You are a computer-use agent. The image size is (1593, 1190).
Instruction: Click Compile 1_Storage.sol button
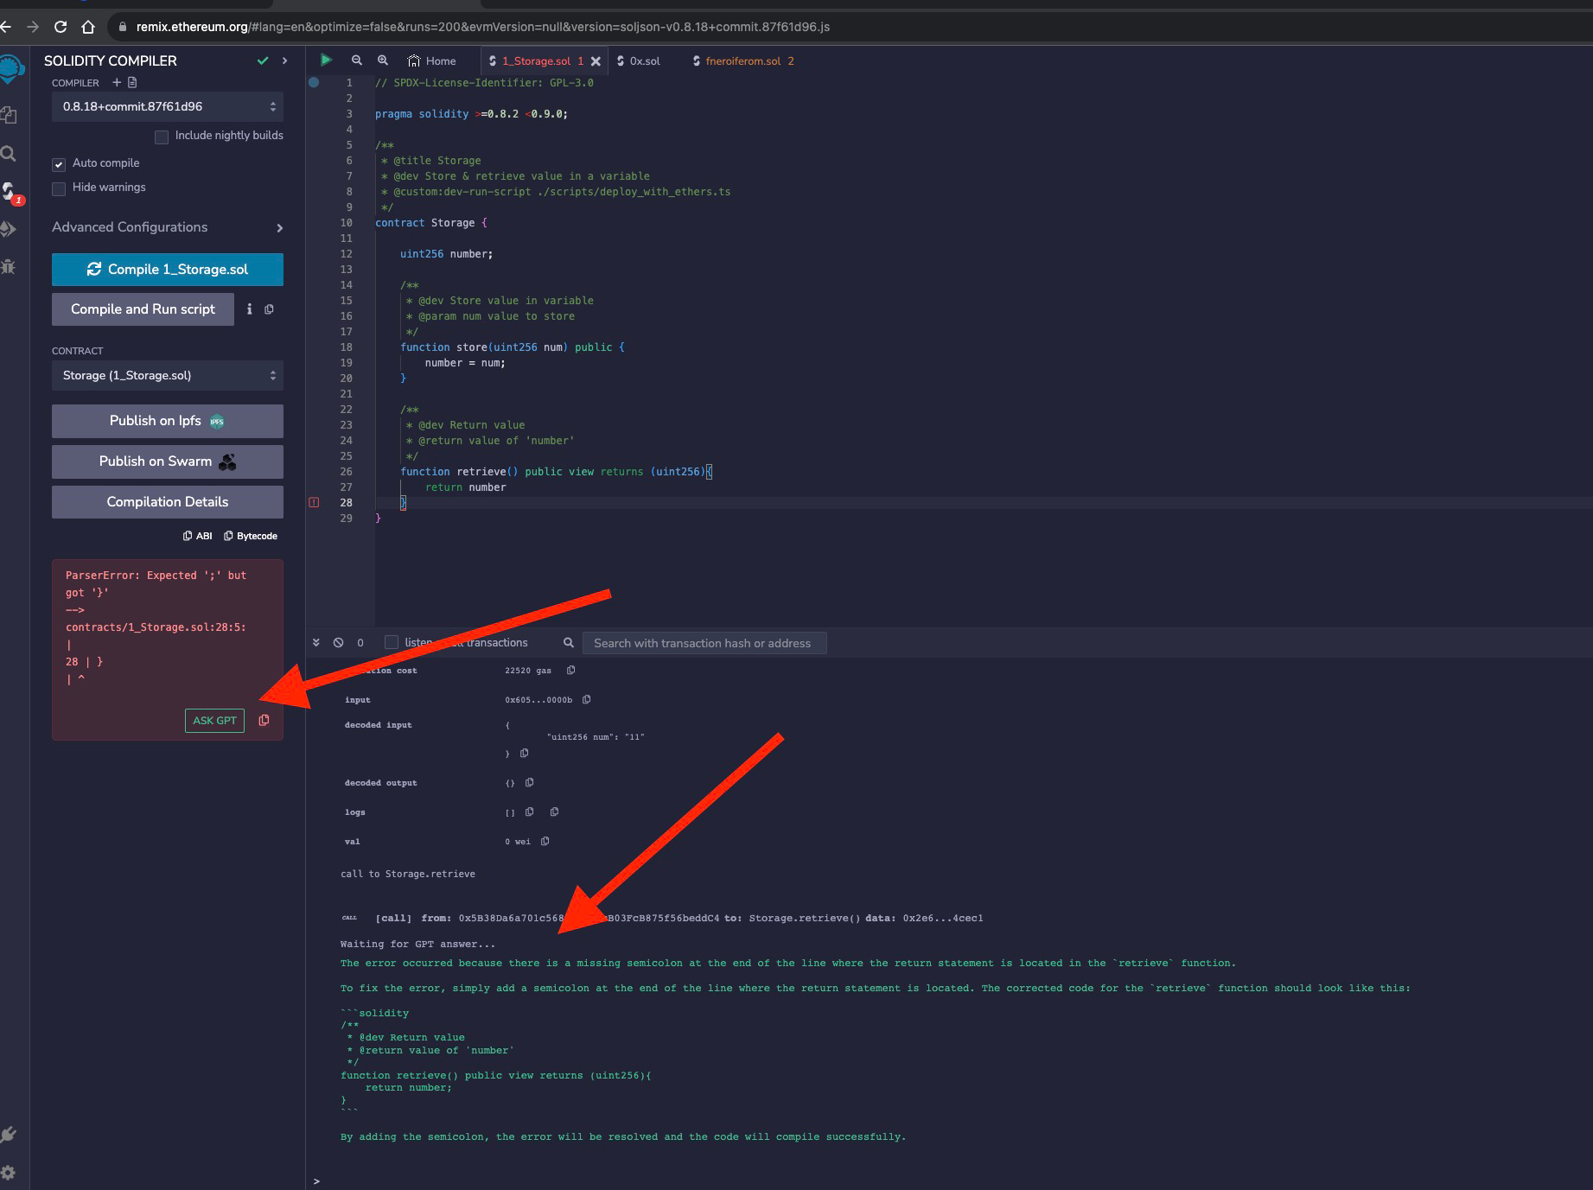click(168, 269)
